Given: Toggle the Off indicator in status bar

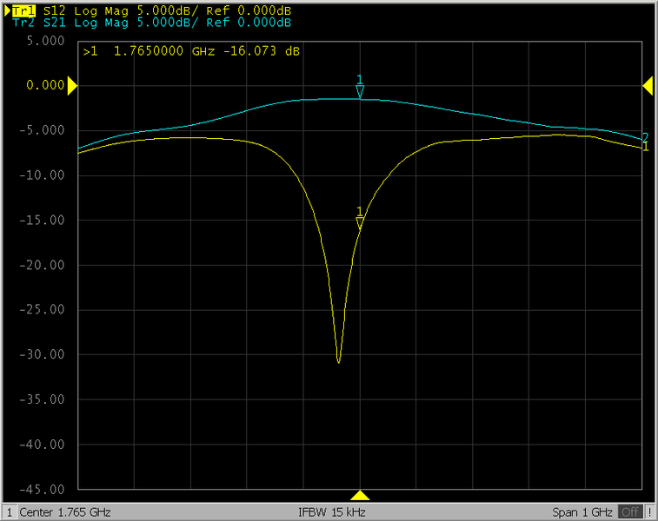Looking at the screenshot, I should coord(630,512).
